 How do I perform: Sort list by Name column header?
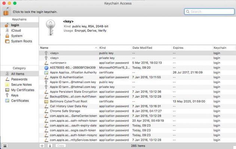click(x=68, y=48)
